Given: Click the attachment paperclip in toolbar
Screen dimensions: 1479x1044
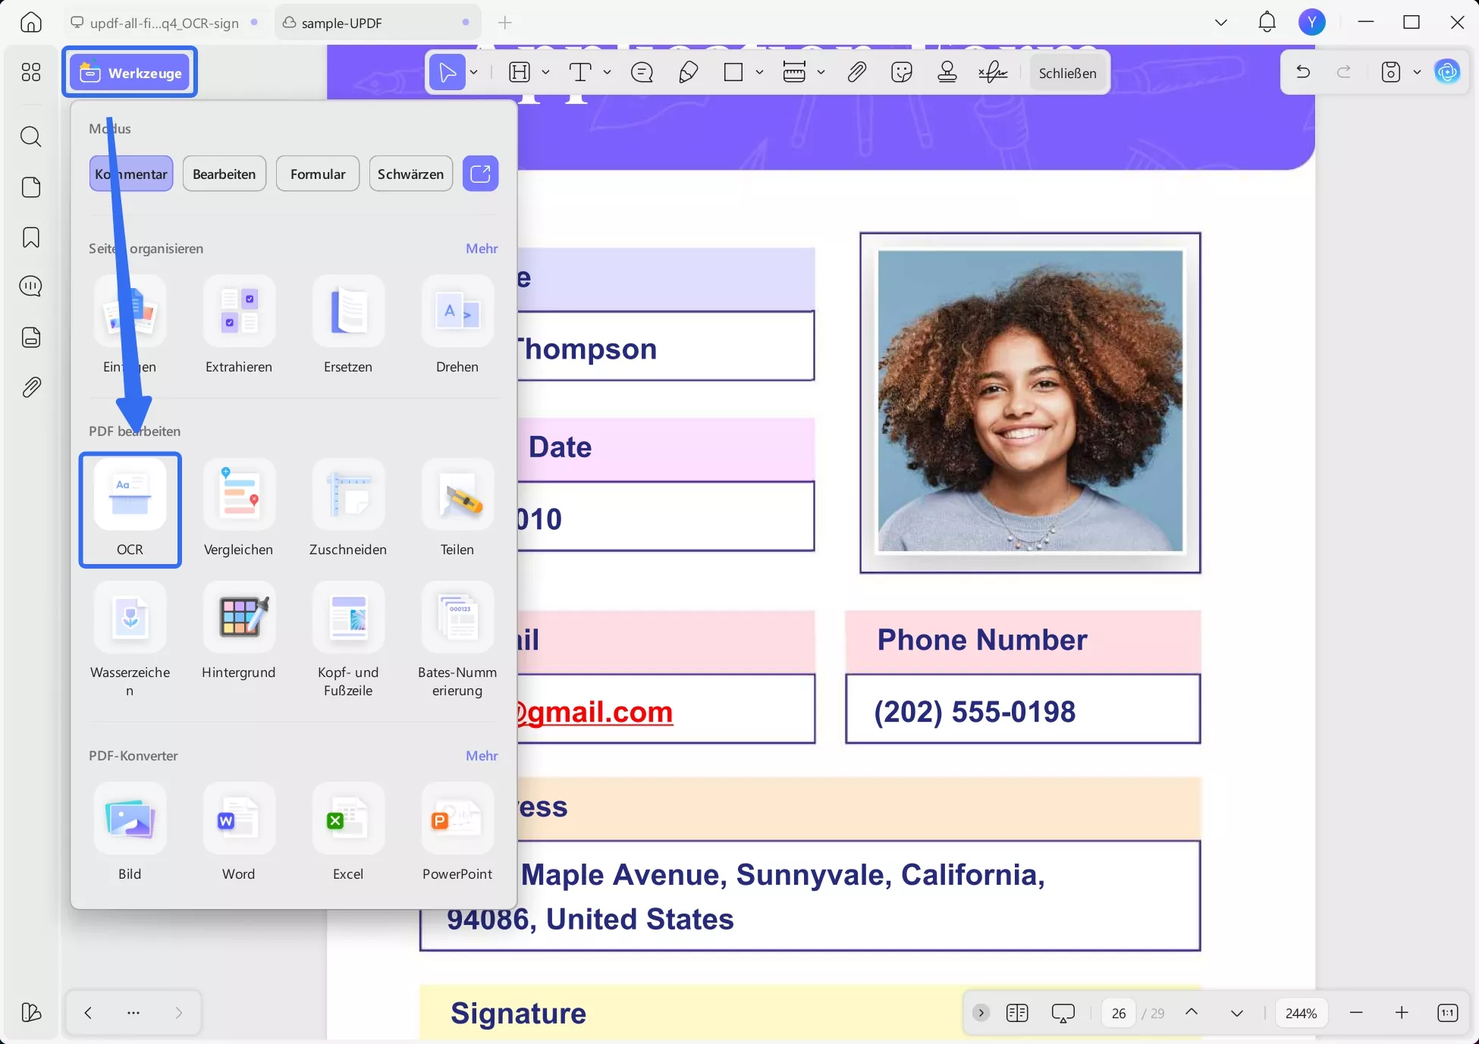Looking at the screenshot, I should pyautogui.click(x=856, y=73).
